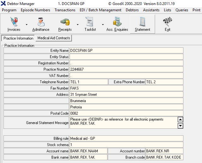
Task: Click the Statement toolbar icon
Action: point(142,23)
